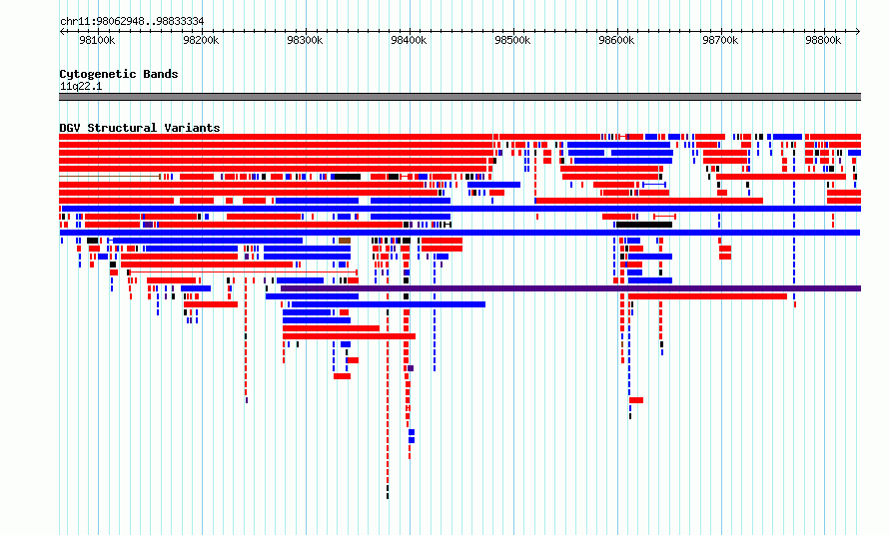889x535 pixels.
Task: Click the gray 11q22.1 cytogenetic band bar
Action: 459,97
